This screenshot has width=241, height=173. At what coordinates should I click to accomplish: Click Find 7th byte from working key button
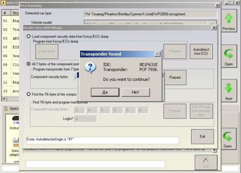tap(201, 111)
